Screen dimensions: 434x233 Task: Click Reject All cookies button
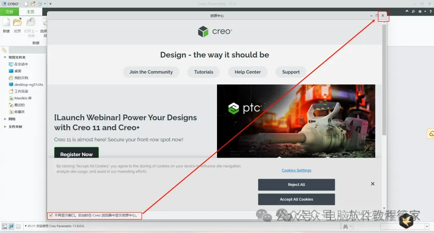click(x=297, y=185)
